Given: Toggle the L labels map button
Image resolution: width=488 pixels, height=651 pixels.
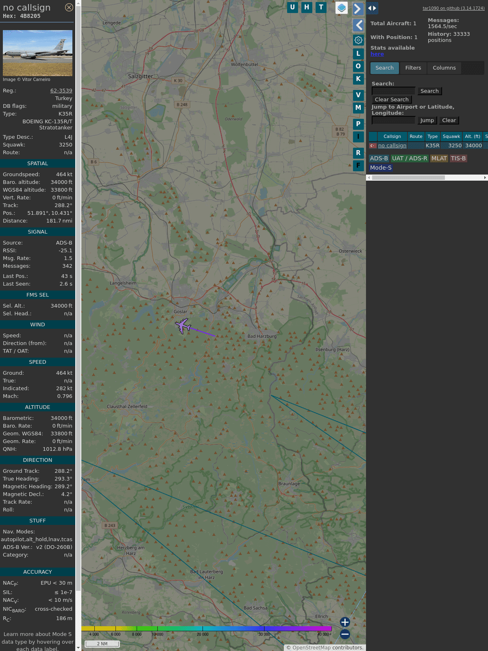Looking at the screenshot, I should (358, 54).
